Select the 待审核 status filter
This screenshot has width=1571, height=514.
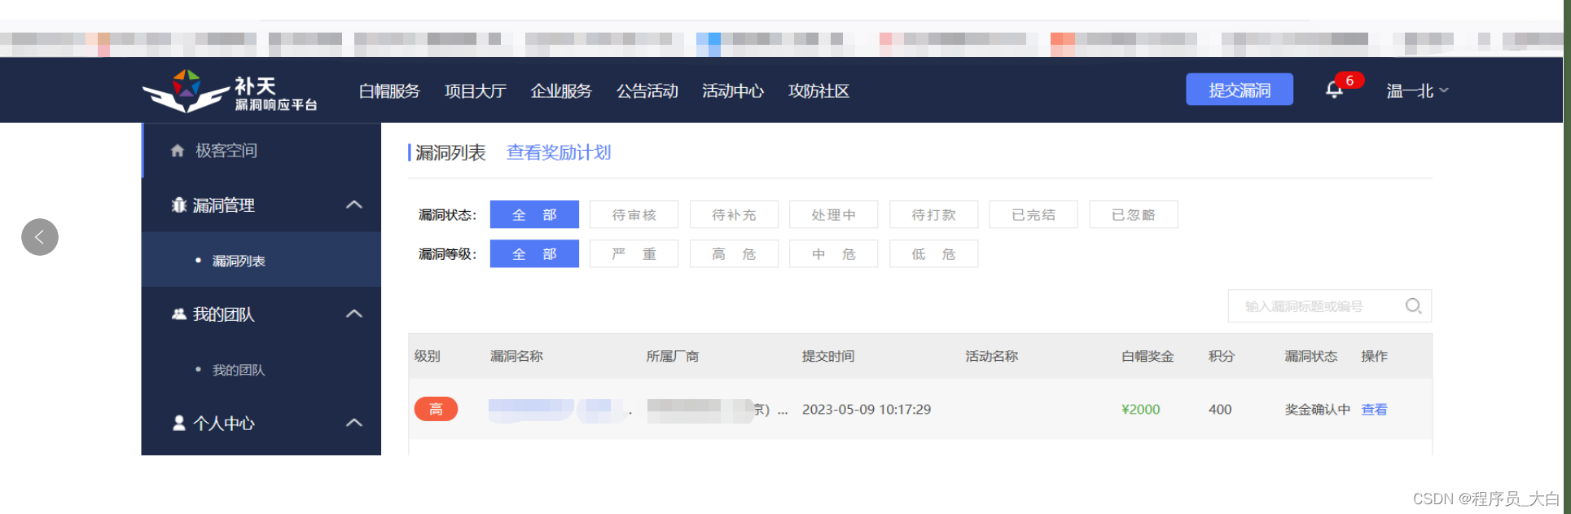tap(634, 215)
